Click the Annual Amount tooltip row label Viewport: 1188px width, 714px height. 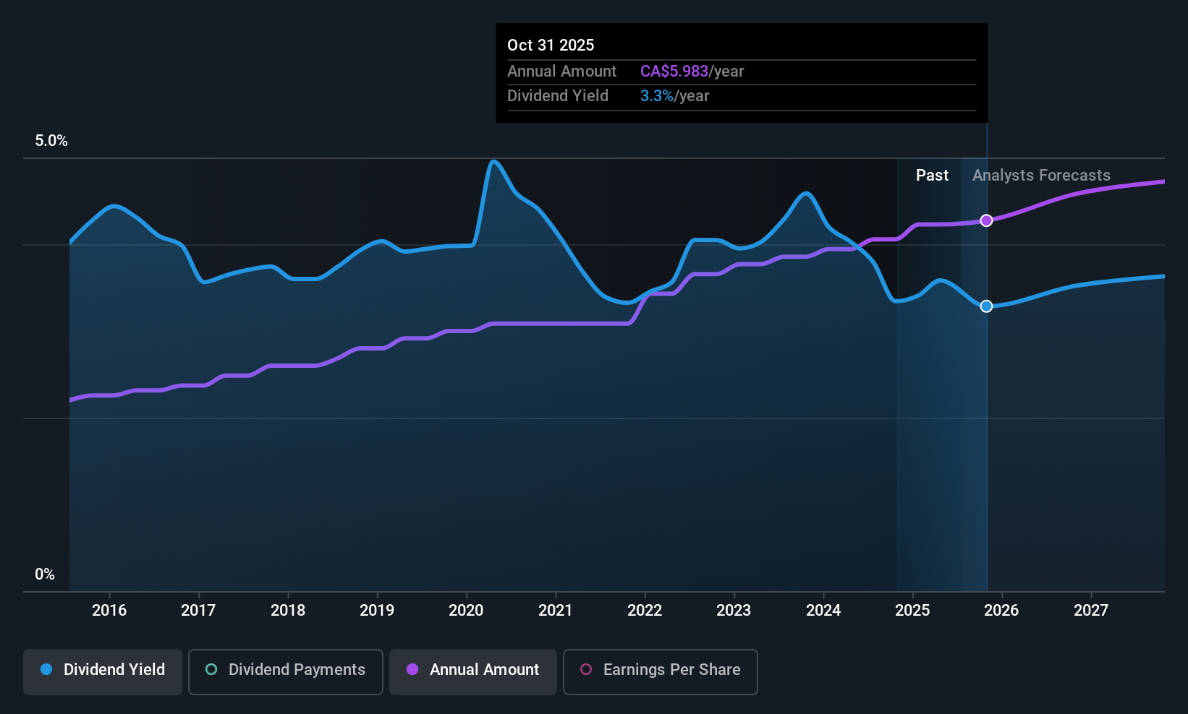pyautogui.click(x=562, y=72)
